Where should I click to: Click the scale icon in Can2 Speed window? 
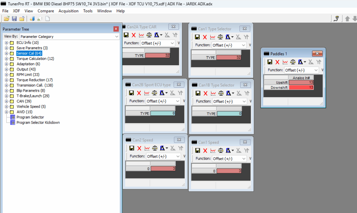[x=155, y=149]
